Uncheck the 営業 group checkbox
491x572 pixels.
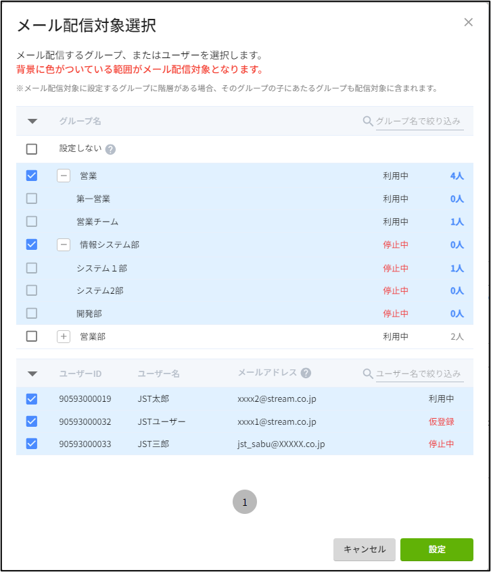32,176
